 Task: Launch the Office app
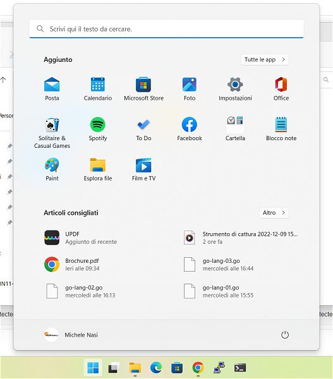coord(281,88)
